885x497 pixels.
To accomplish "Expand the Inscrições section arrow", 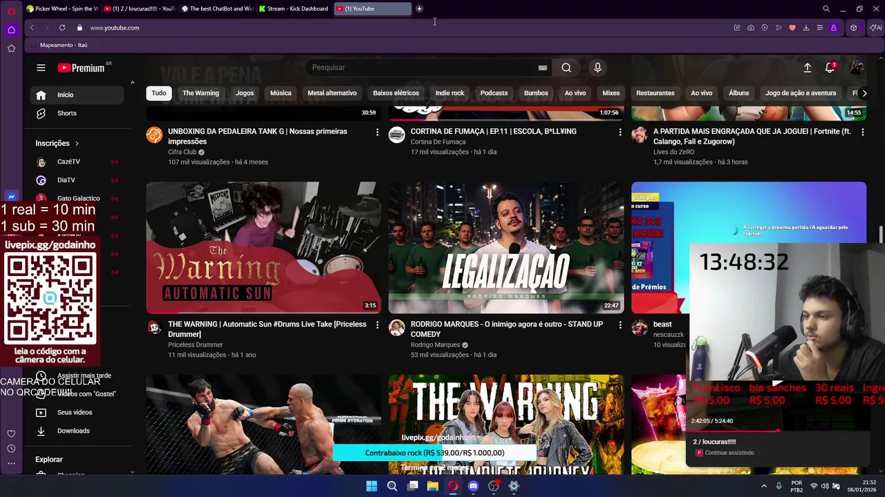I will click(77, 144).
